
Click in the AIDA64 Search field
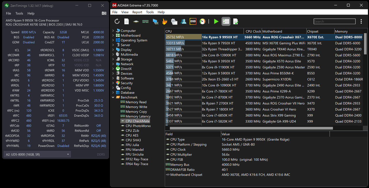[x=334, y=21]
